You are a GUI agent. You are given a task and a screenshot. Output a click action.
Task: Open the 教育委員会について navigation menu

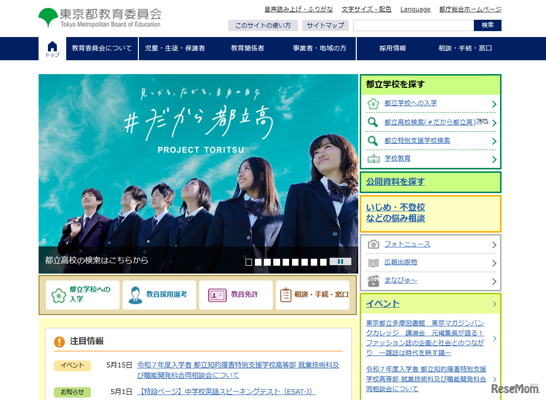[x=102, y=48]
